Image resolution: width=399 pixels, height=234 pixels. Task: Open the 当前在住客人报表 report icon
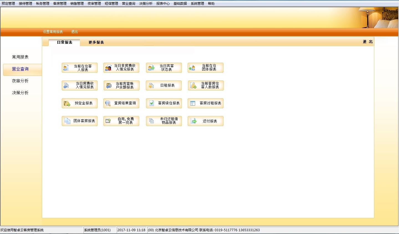click(66, 68)
